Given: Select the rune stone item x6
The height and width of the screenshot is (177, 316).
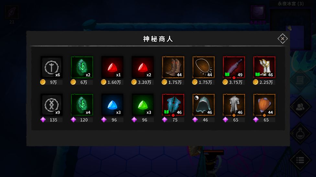Looking at the screenshot, I should pos(51,67).
